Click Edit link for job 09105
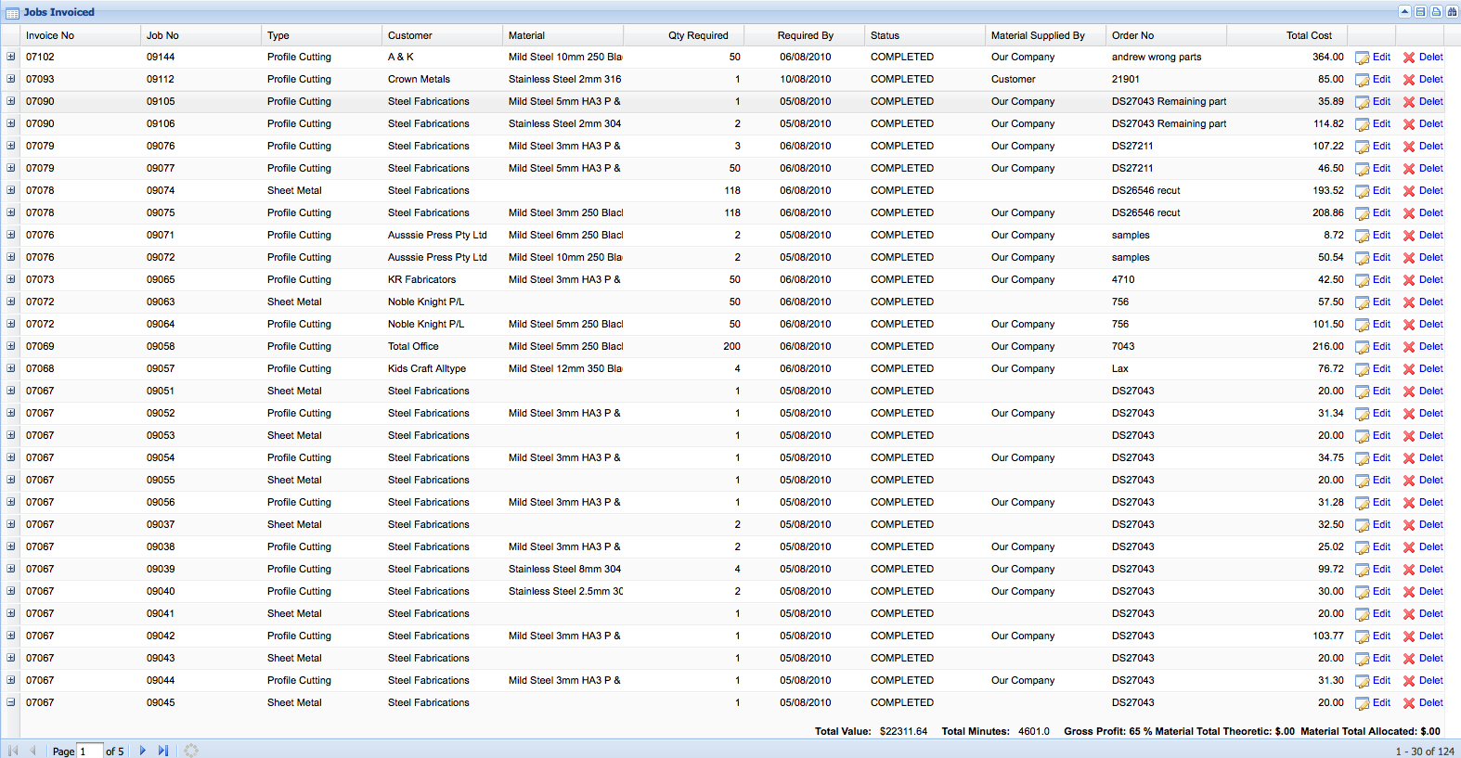 point(1381,101)
